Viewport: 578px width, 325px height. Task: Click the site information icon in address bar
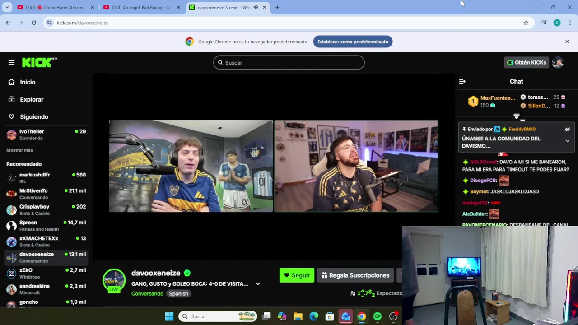(49, 23)
